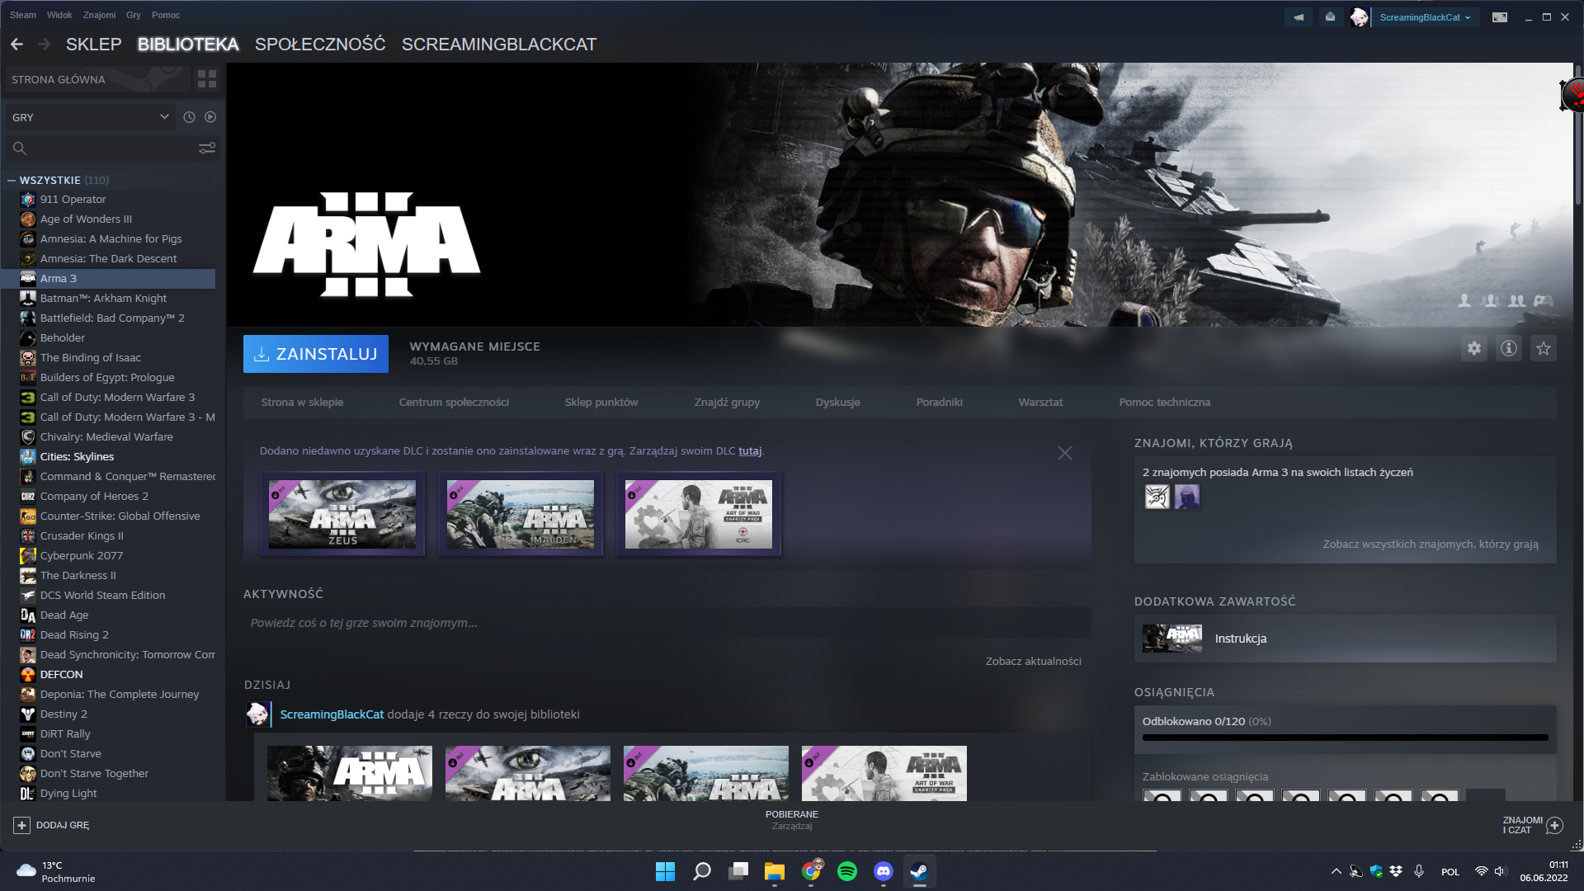The width and height of the screenshot is (1584, 891).
Task: Click the library search field
Action: pyautogui.click(x=113, y=148)
